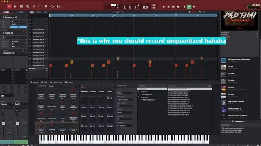Image resolution: width=261 pixels, height=146 pixels.
Task: Click Iconic Chords Vol 2 expansion icon
Action: pyautogui.click(x=223, y=109)
